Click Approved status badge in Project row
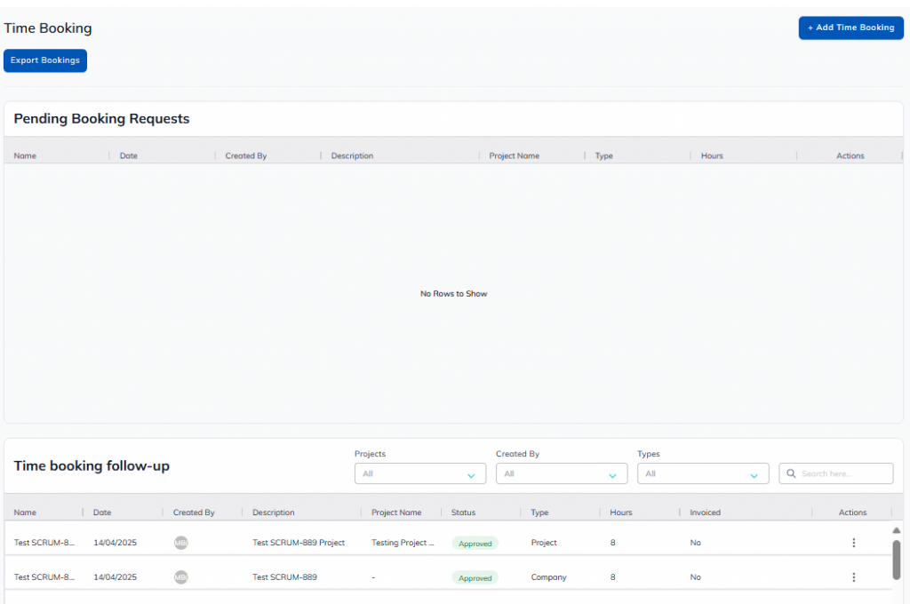The image size is (910, 604). pos(475,543)
